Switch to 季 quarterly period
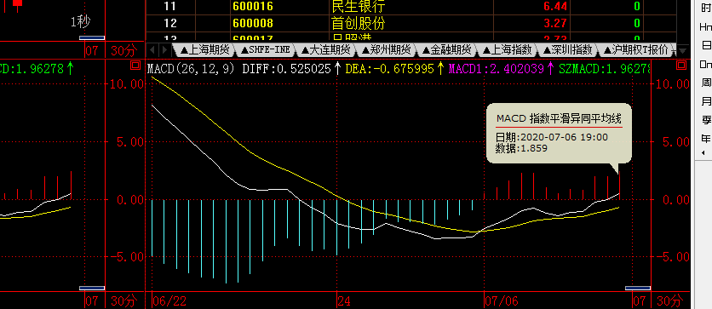The image size is (712, 309). (706, 119)
